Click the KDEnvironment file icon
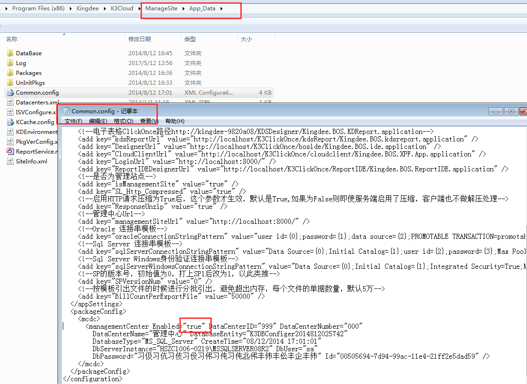 coord(10,132)
